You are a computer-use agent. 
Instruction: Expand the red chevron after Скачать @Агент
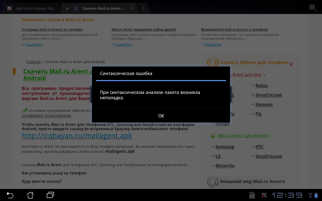[x=291, y=64]
